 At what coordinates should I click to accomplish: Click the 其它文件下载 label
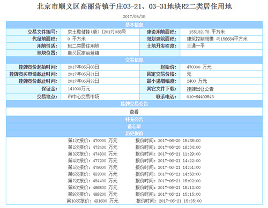[x=162, y=89]
